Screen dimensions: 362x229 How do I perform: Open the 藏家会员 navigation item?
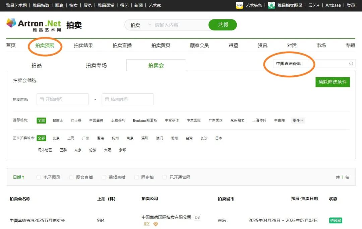[x=199, y=46]
